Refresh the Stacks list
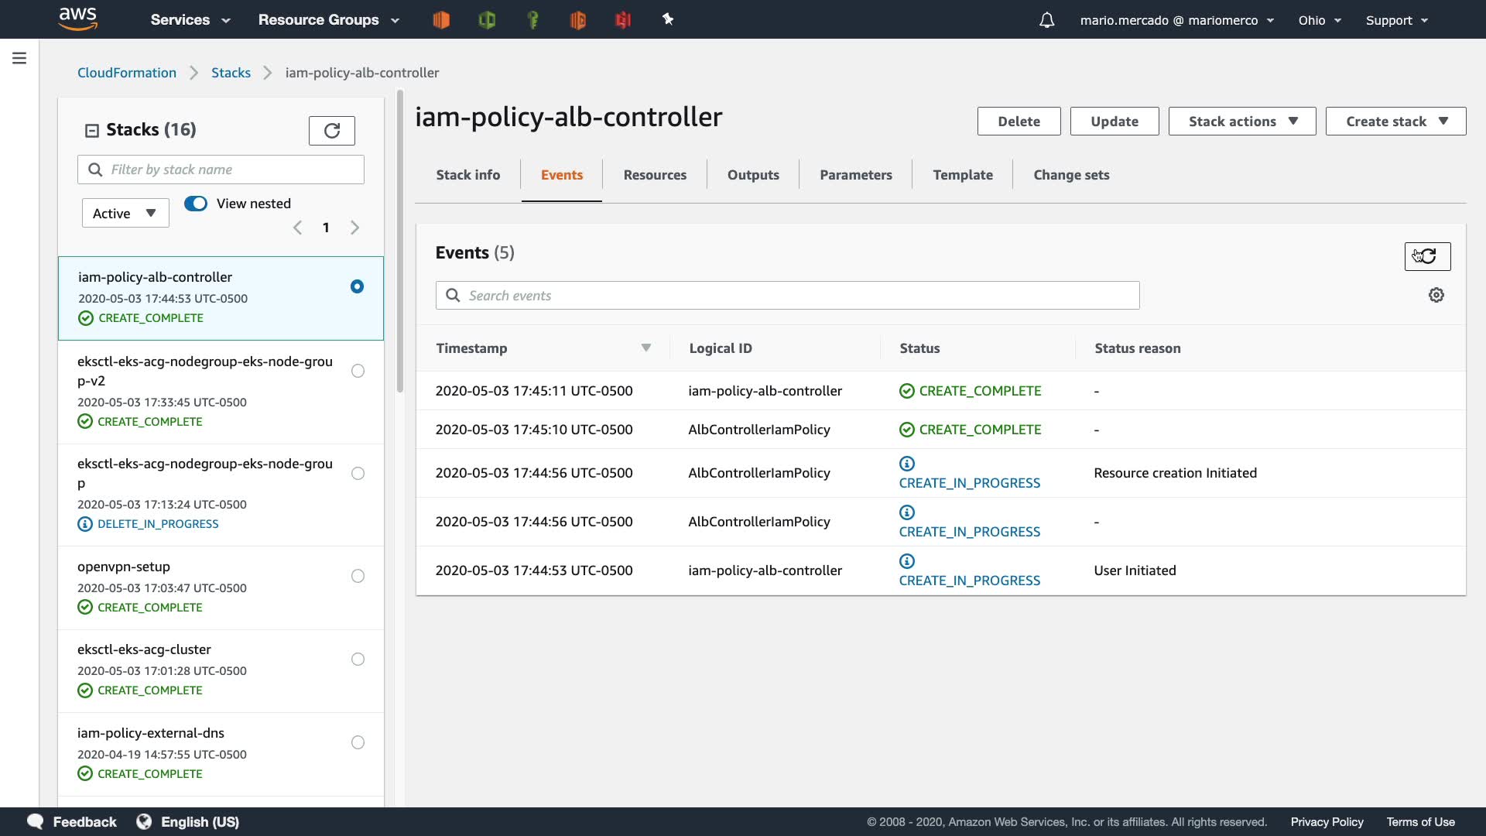Screen dimensions: 1486x836 331,131
